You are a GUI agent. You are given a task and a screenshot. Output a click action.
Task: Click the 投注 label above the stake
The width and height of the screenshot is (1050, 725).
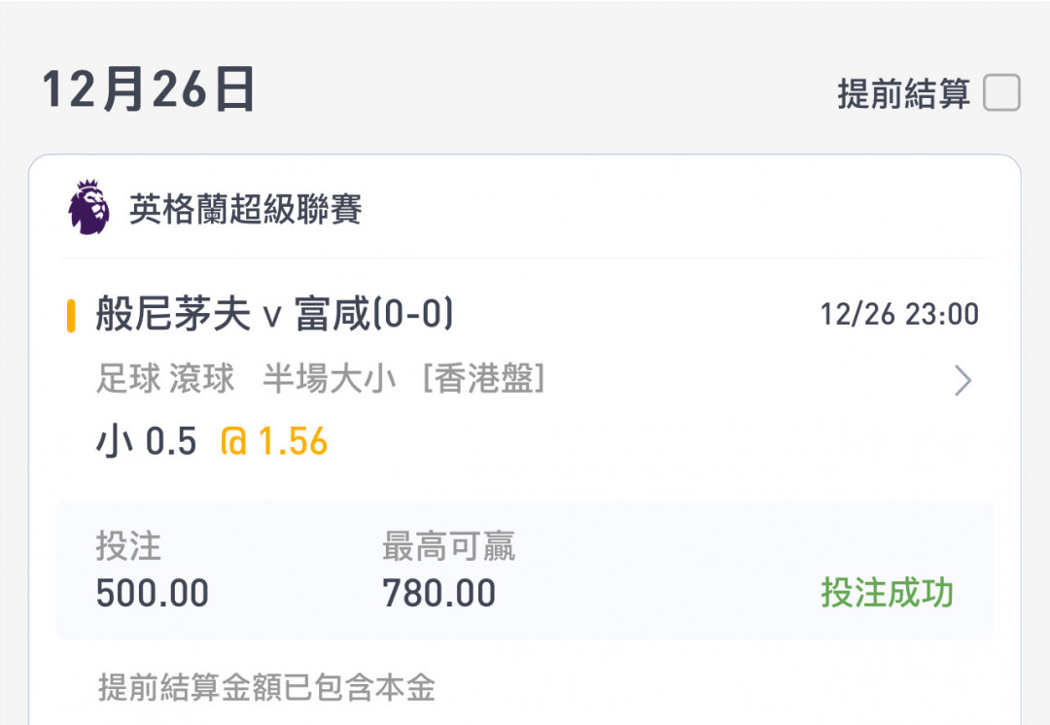(128, 546)
